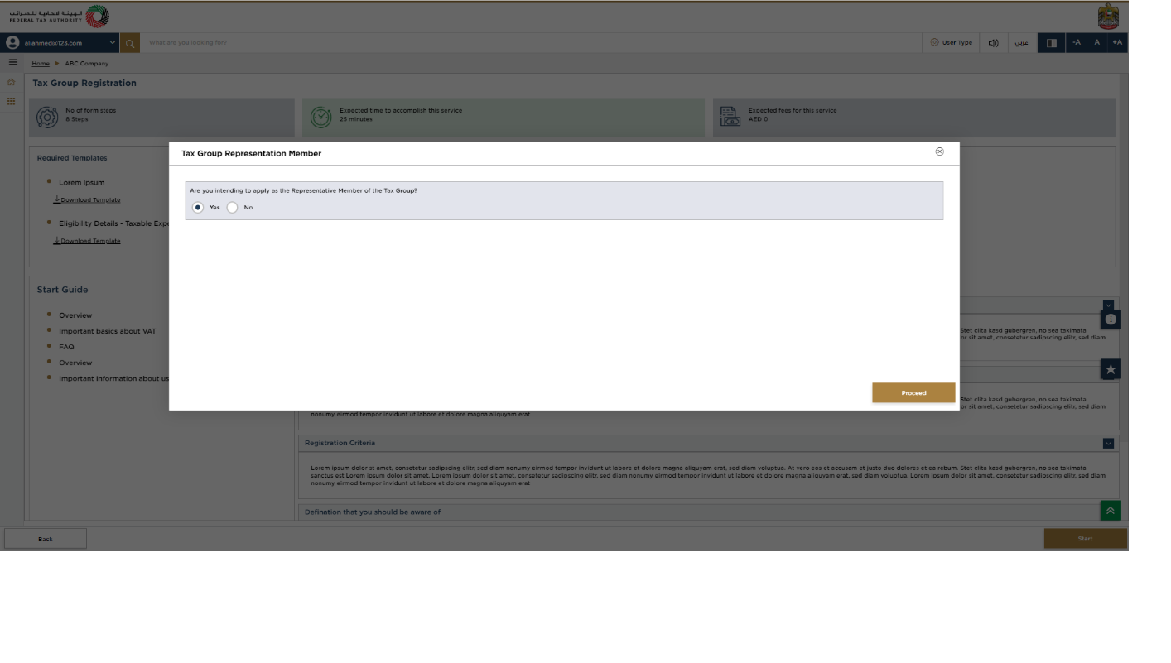Click the Home breadcrumb link
The width and height of the screenshot is (1171, 663).
coord(41,64)
